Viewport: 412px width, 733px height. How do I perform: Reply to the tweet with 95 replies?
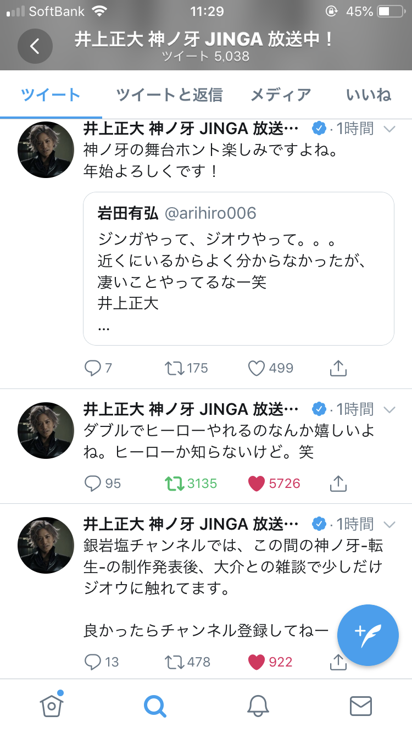(93, 484)
